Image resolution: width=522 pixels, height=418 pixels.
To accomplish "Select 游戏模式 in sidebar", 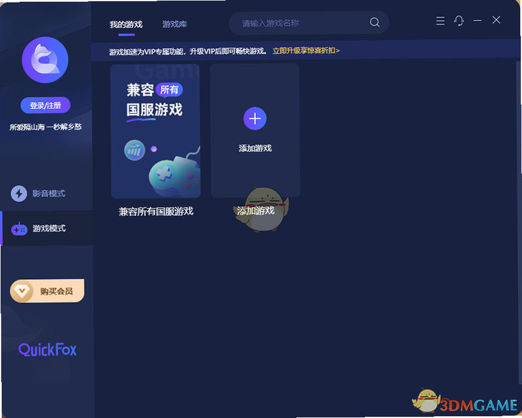I will pos(46,228).
